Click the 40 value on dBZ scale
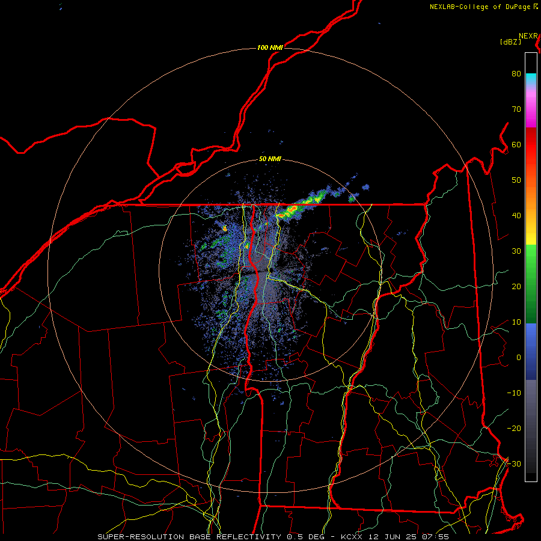 [x=516, y=216]
